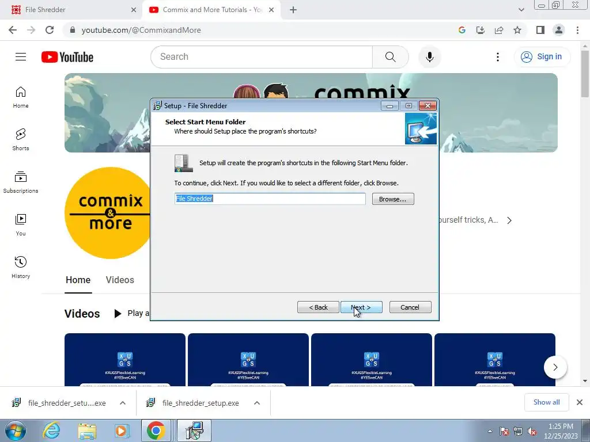
Task: Navigate back in Chrome
Action: pos(13,30)
